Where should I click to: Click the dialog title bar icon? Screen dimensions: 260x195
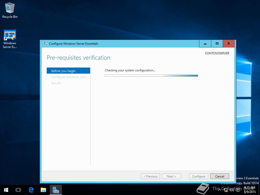tap(46, 44)
